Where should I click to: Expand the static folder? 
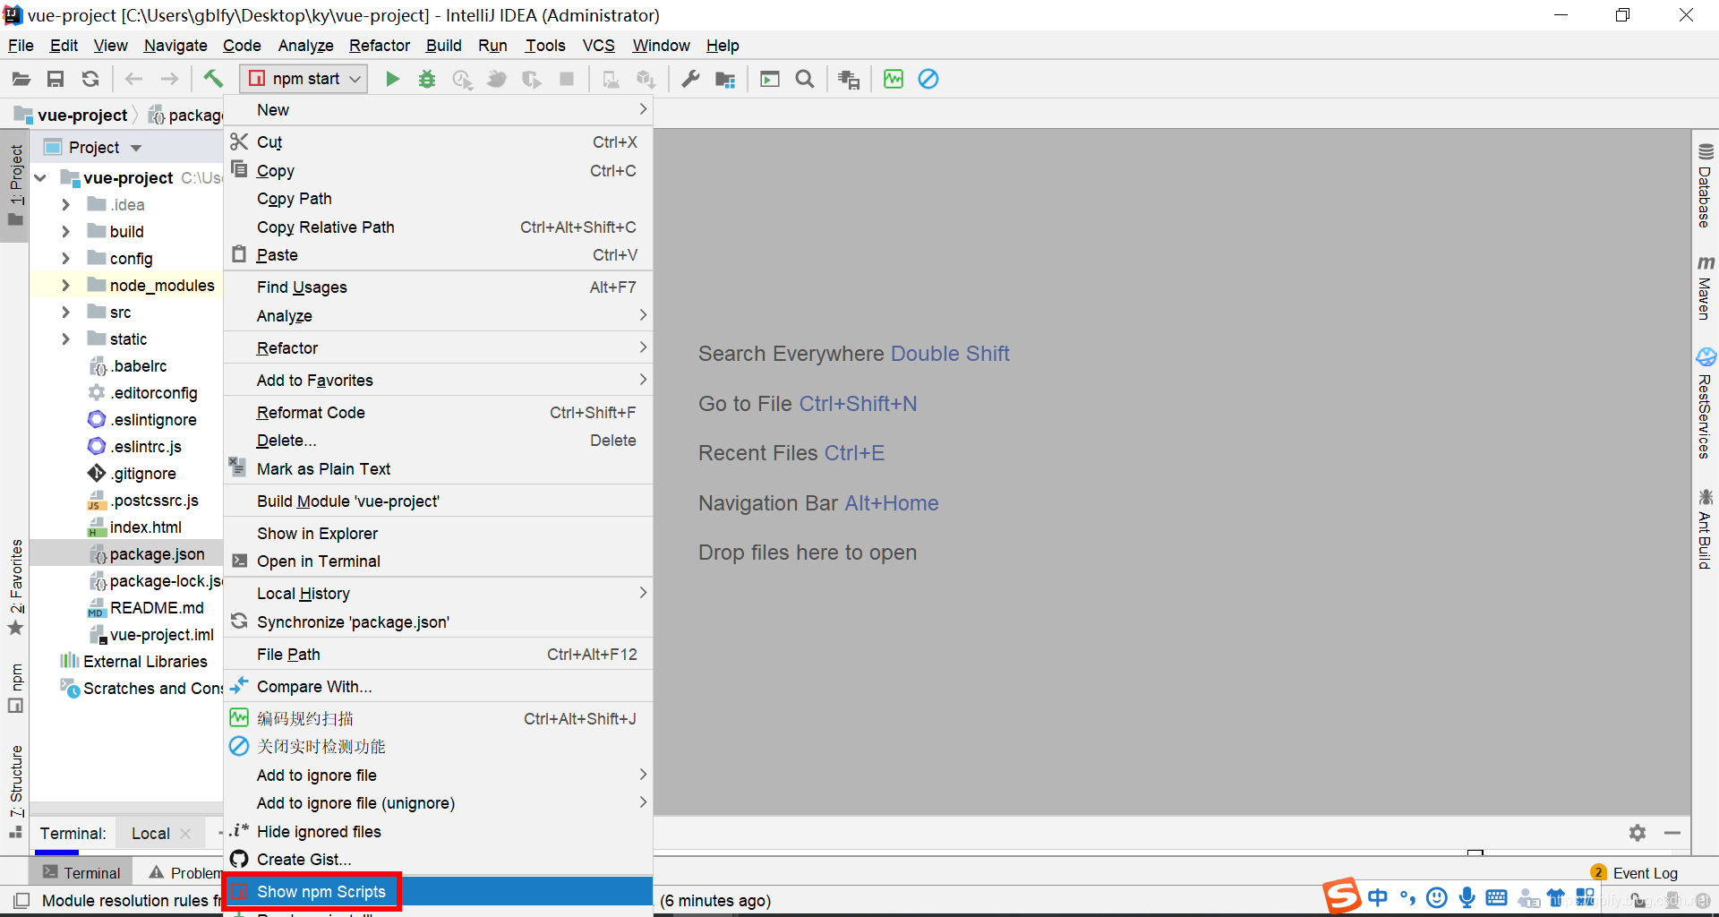[x=65, y=339]
